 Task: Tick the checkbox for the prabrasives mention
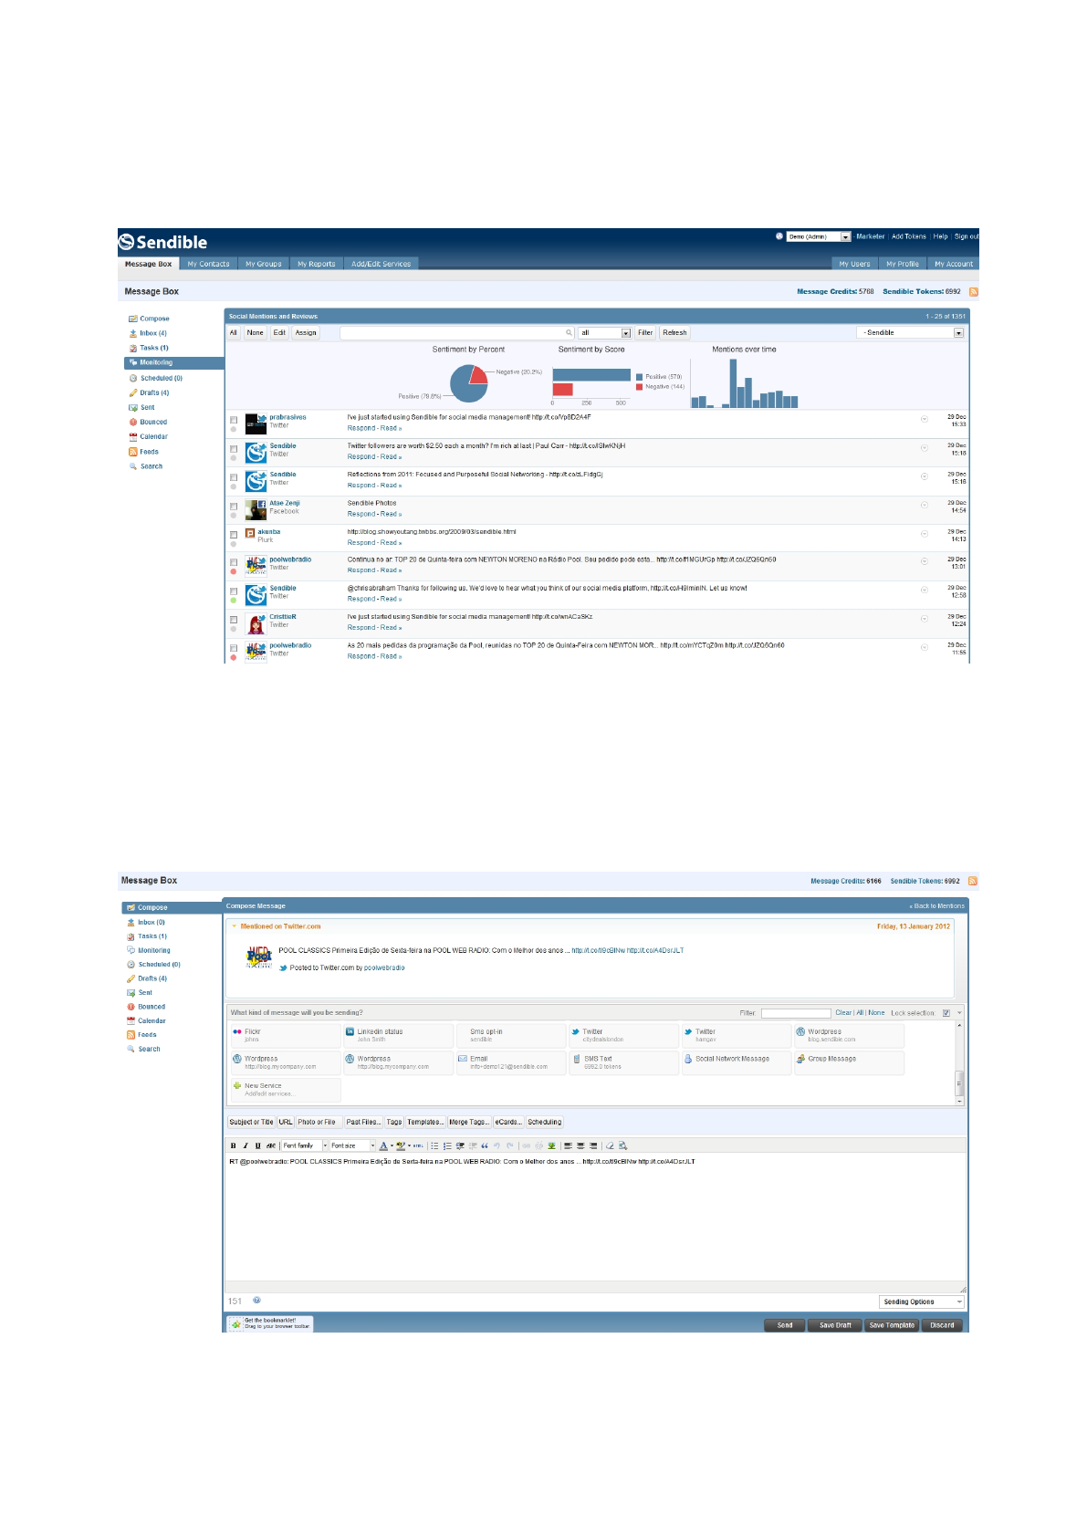(234, 420)
